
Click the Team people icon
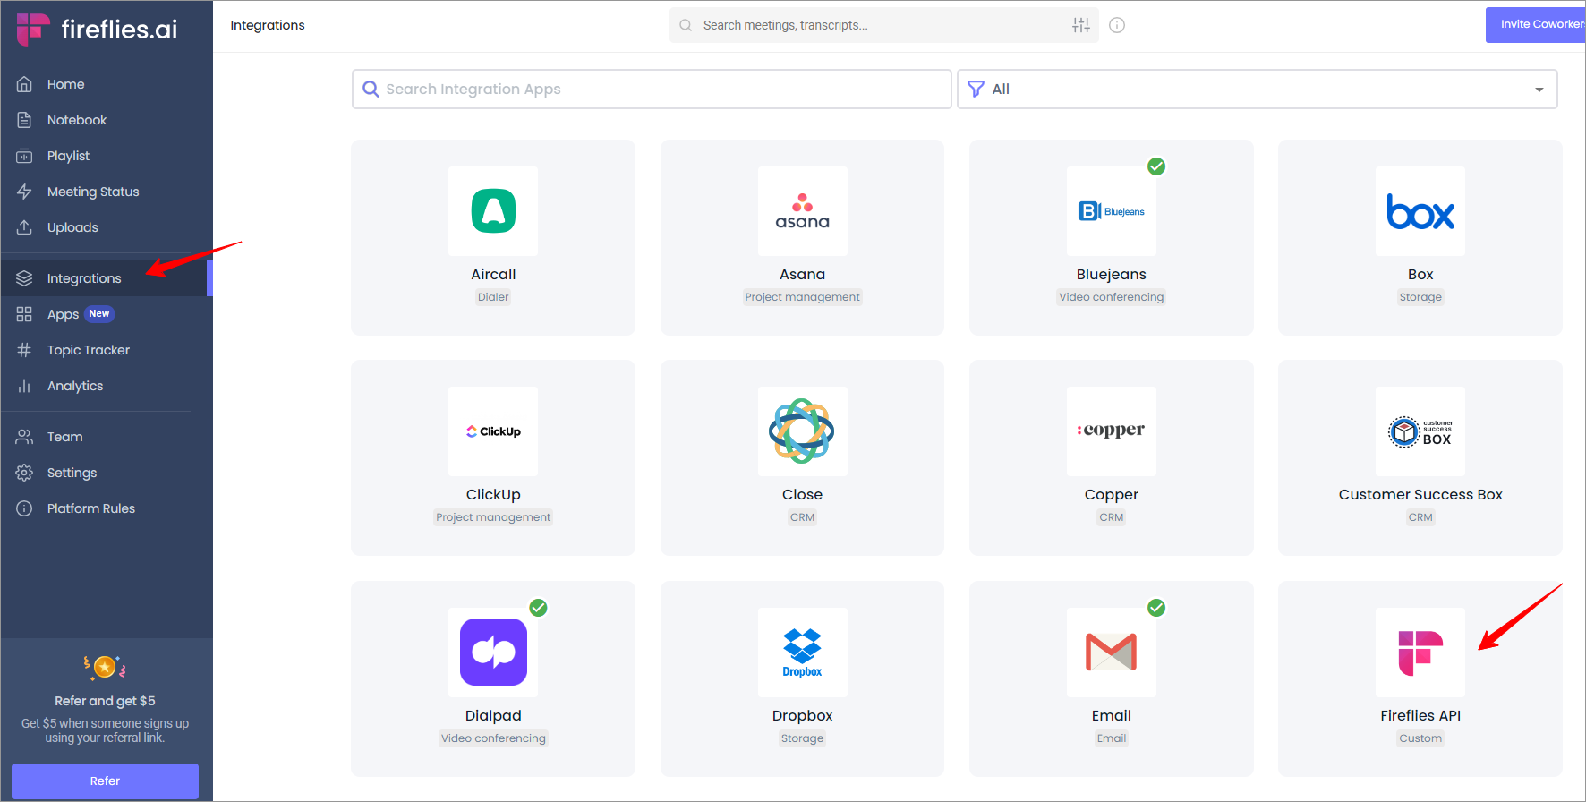tap(24, 437)
